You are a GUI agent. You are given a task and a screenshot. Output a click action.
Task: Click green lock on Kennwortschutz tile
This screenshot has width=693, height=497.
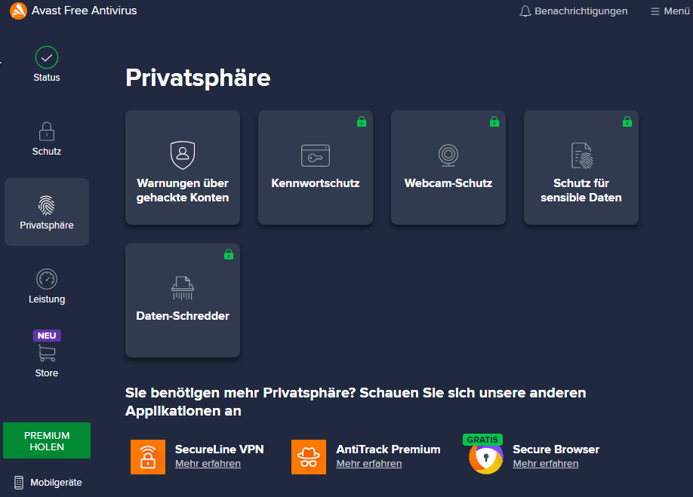(x=362, y=121)
